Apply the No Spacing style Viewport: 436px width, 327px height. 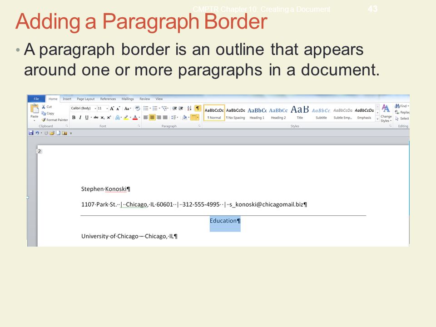[x=236, y=113]
